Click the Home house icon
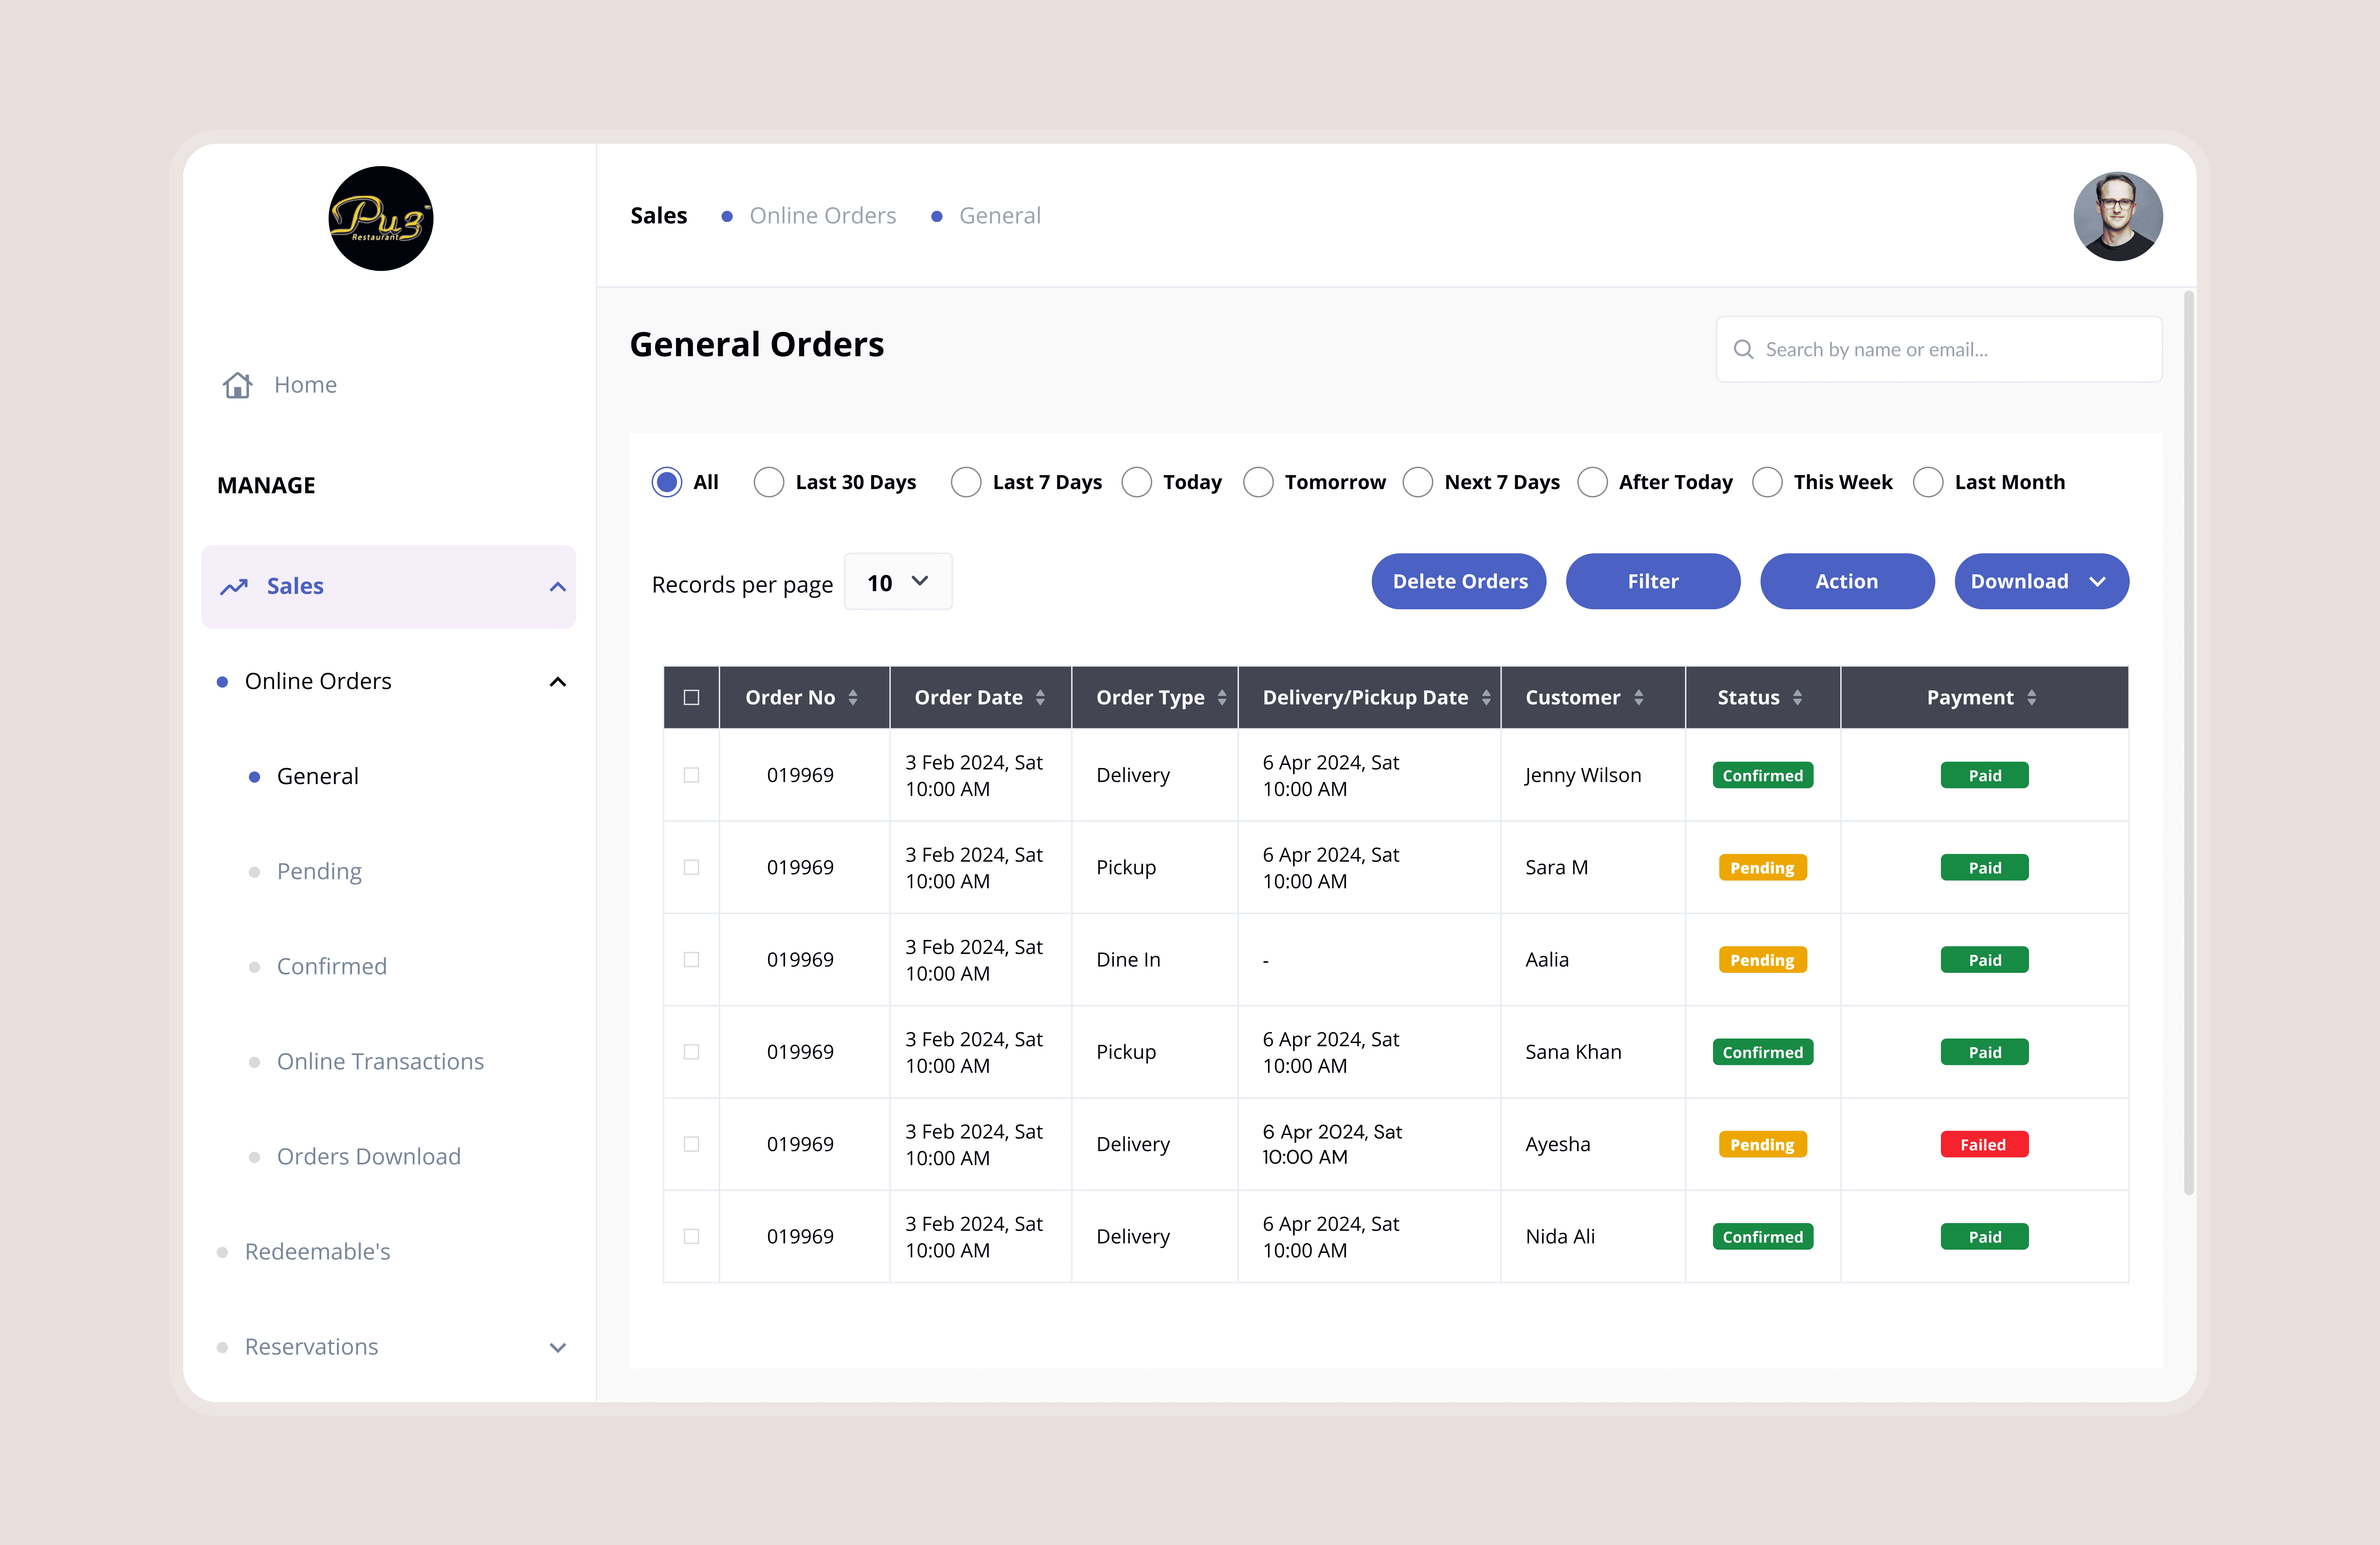The image size is (2380, 1545). (238, 385)
